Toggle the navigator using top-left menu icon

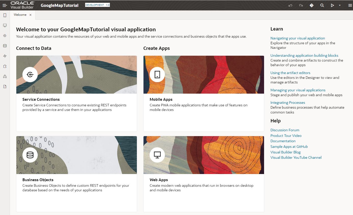[5, 5]
